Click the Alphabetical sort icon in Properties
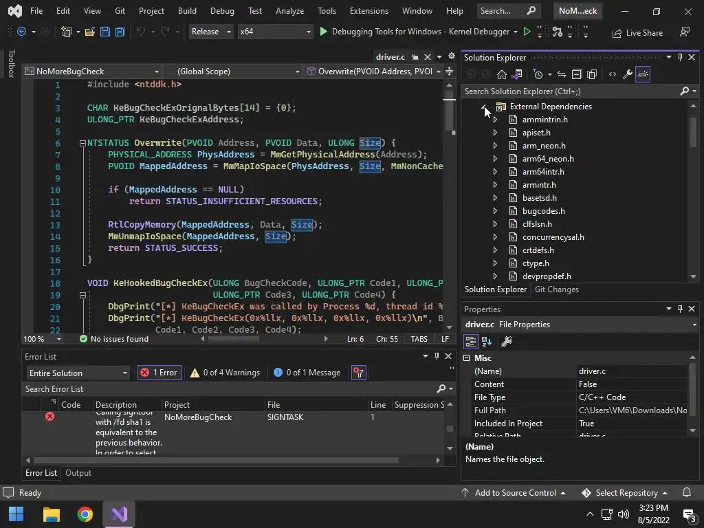The width and height of the screenshot is (704, 528). coord(487,342)
